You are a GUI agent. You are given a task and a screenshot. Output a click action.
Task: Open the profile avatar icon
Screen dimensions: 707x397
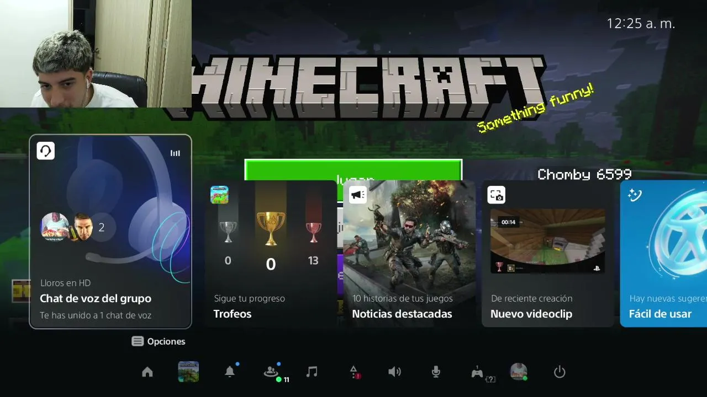[x=518, y=372]
